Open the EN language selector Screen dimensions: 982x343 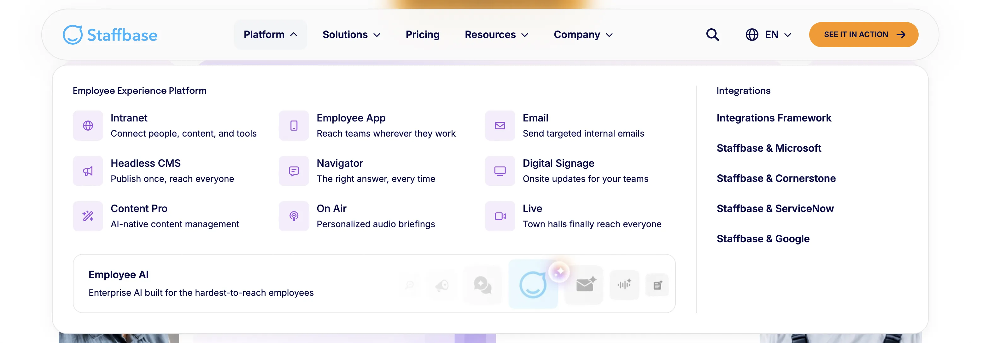tap(769, 35)
